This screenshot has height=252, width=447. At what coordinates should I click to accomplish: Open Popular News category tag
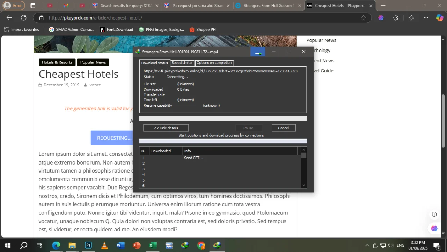[93, 62]
